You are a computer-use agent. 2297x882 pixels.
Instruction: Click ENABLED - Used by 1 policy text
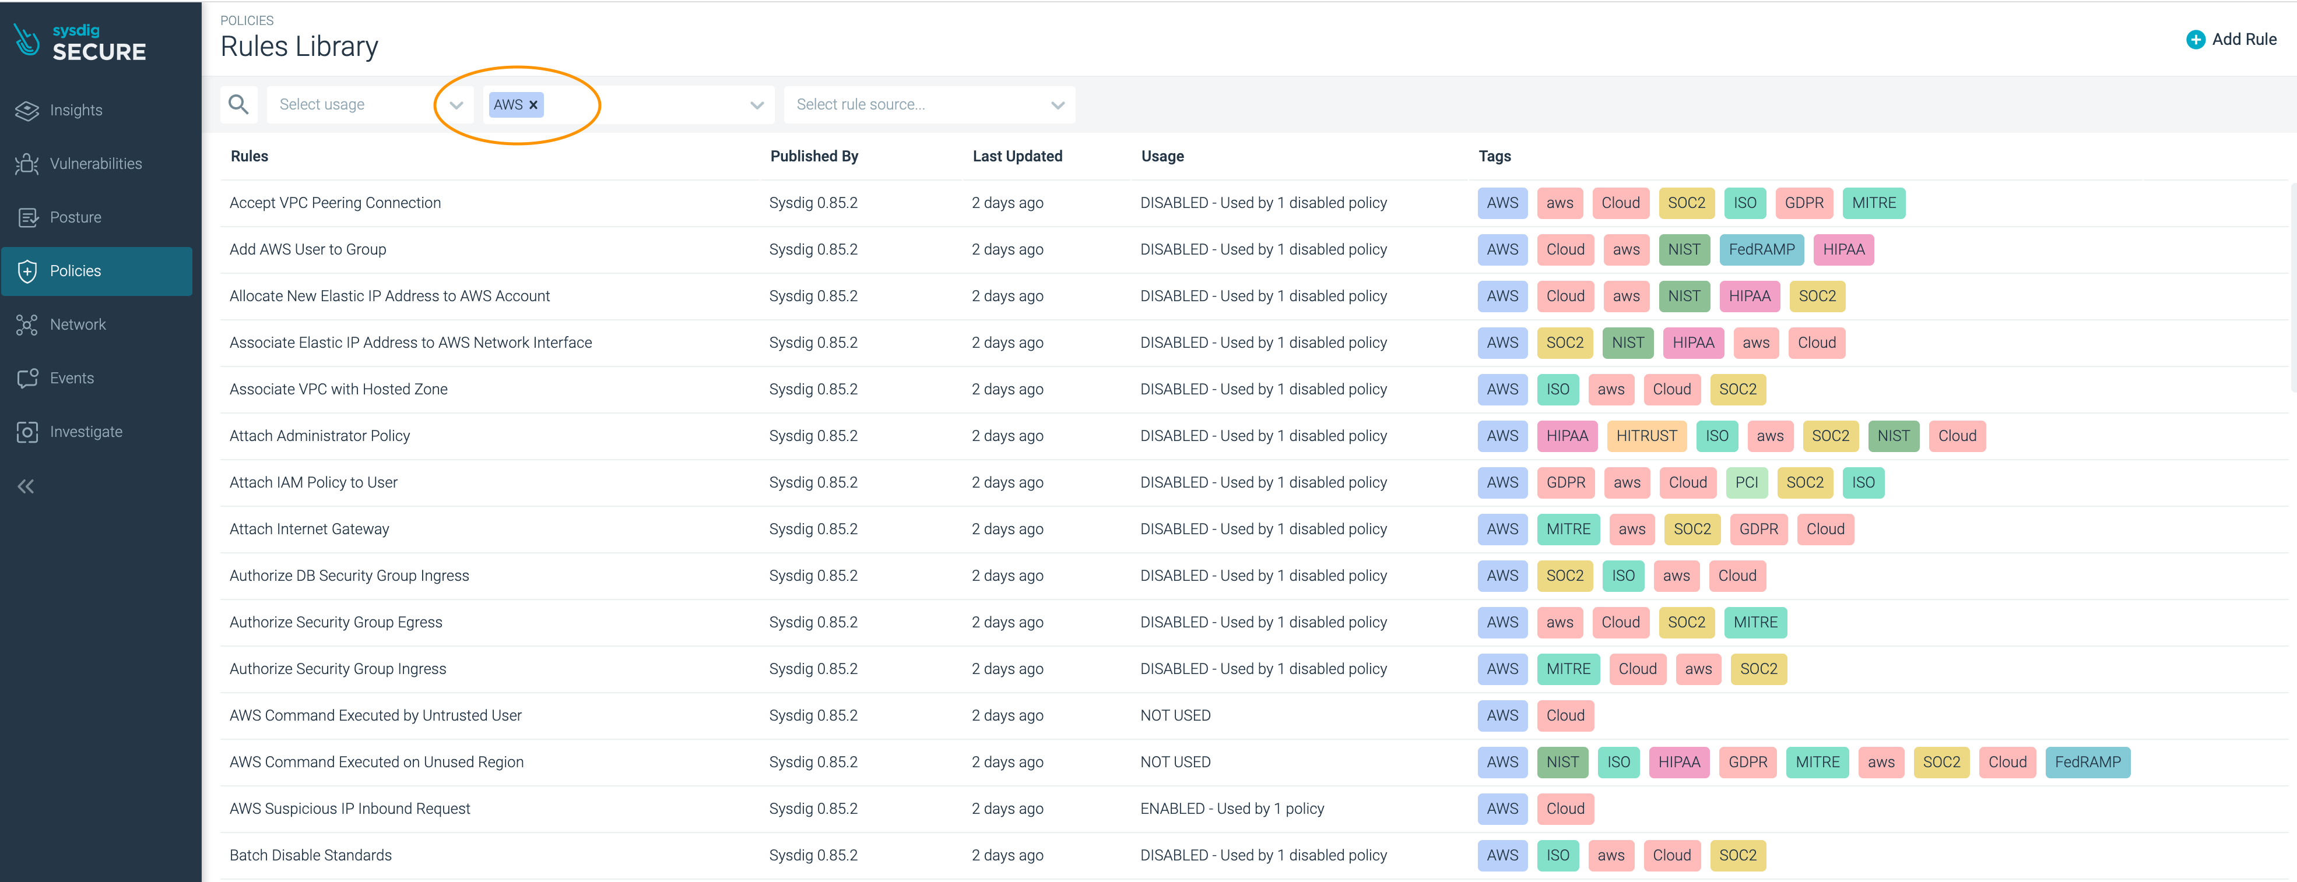[x=1231, y=809]
